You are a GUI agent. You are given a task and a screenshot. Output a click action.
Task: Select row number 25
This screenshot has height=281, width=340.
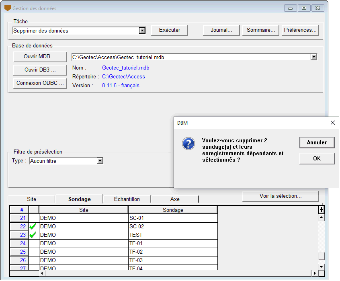[x=19, y=252]
